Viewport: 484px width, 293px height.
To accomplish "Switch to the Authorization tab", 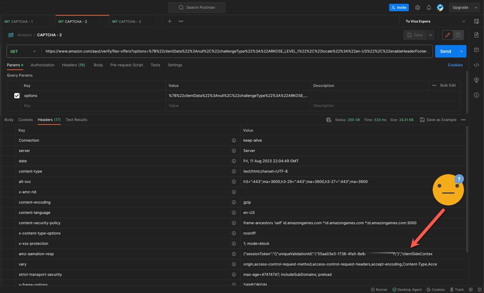I will 43,65.
